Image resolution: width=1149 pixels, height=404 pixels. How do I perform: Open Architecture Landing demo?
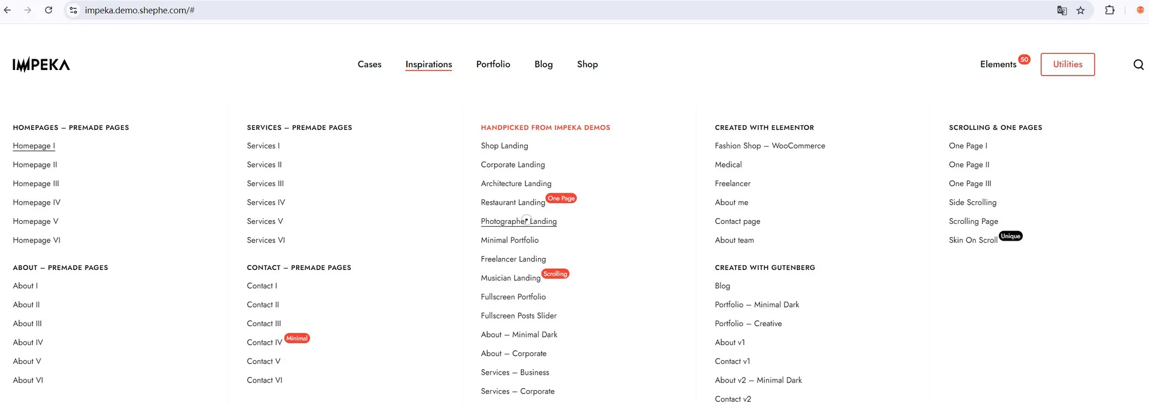[x=516, y=184]
